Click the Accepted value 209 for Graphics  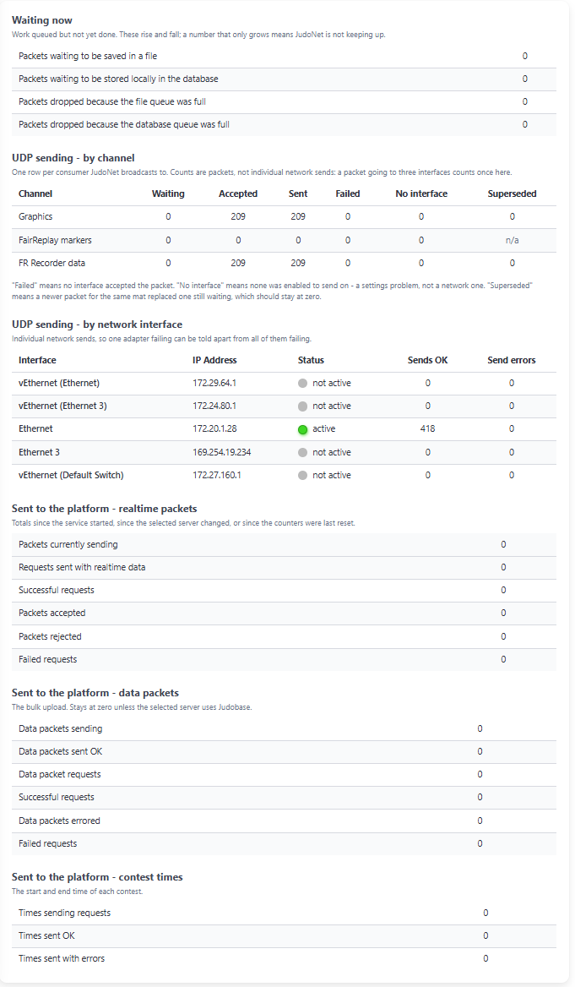pos(238,216)
